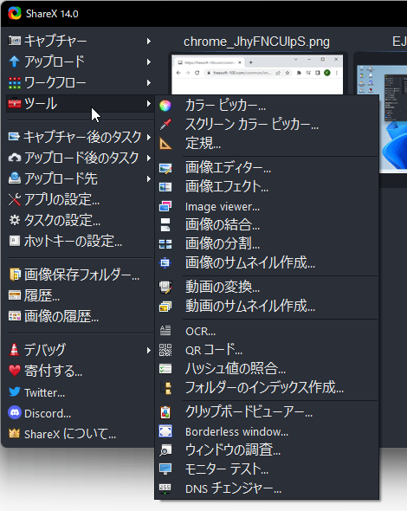Click the Discord logo icon
Viewport: 407px width, 511px height.
(x=15, y=412)
